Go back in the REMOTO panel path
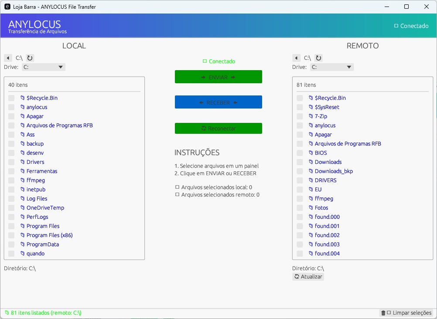Screen dimensions: 437x319 pos(296,58)
